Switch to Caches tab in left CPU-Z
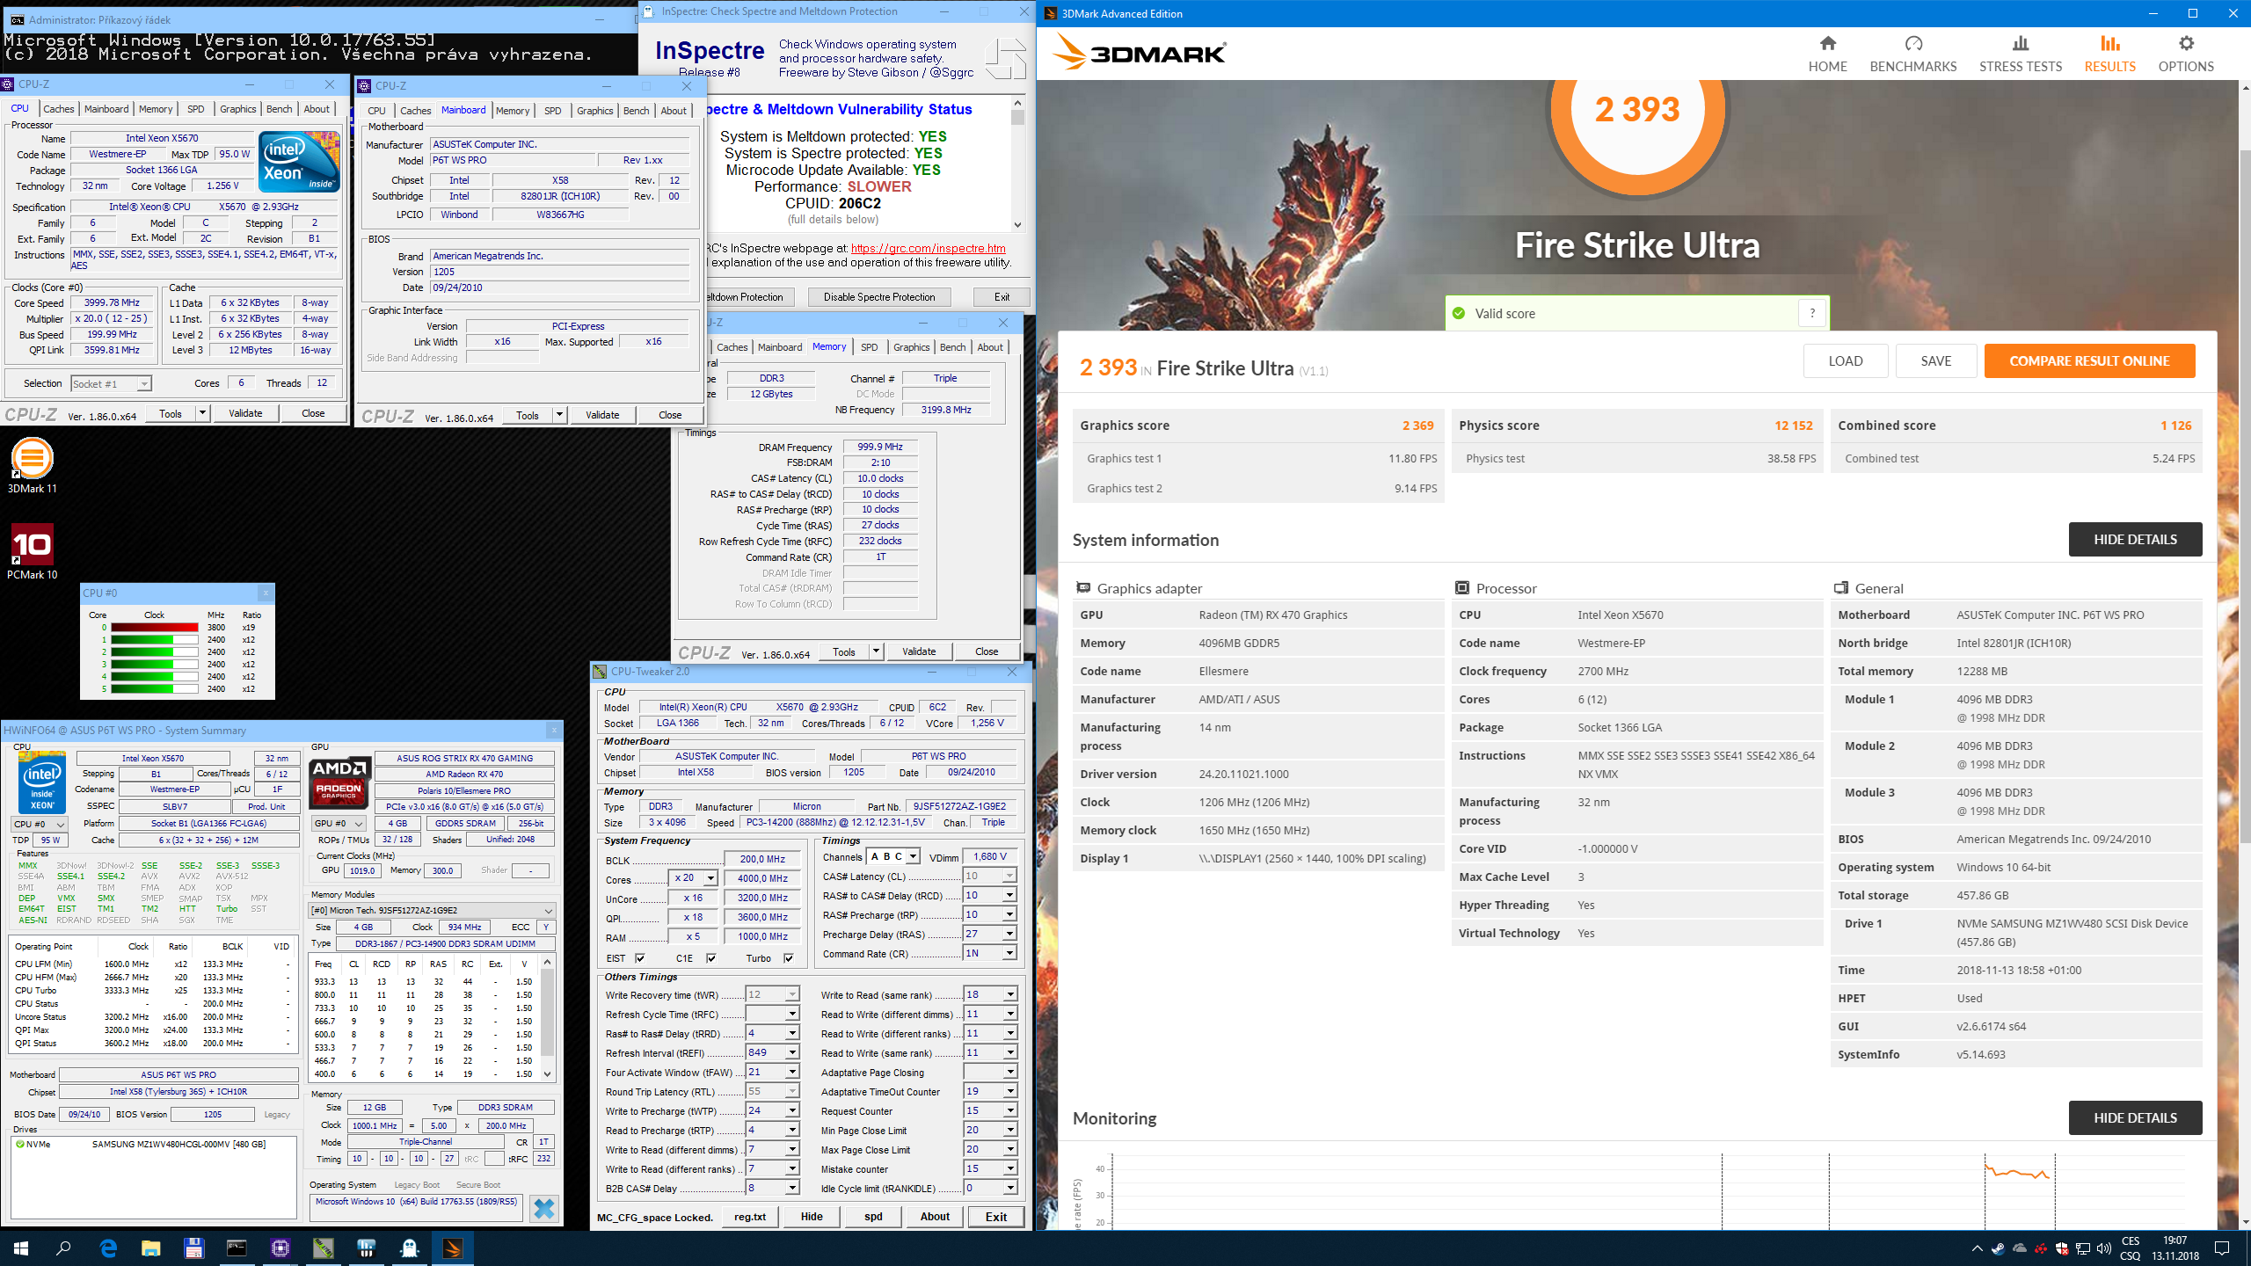This screenshot has width=2251, height=1266. (59, 109)
